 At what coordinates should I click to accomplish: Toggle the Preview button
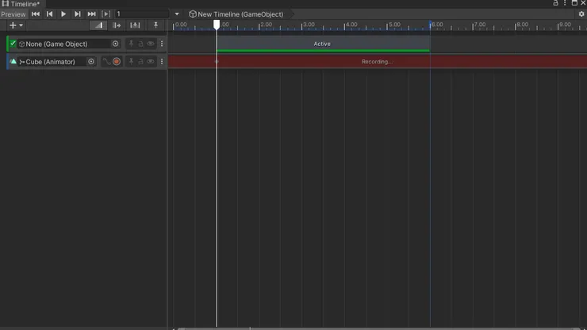pyautogui.click(x=13, y=14)
